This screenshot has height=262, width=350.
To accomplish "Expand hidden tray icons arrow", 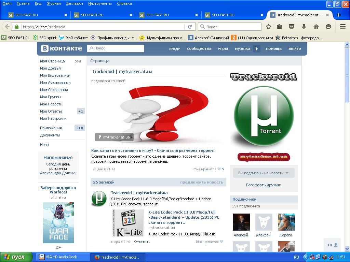I will click(305, 257).
